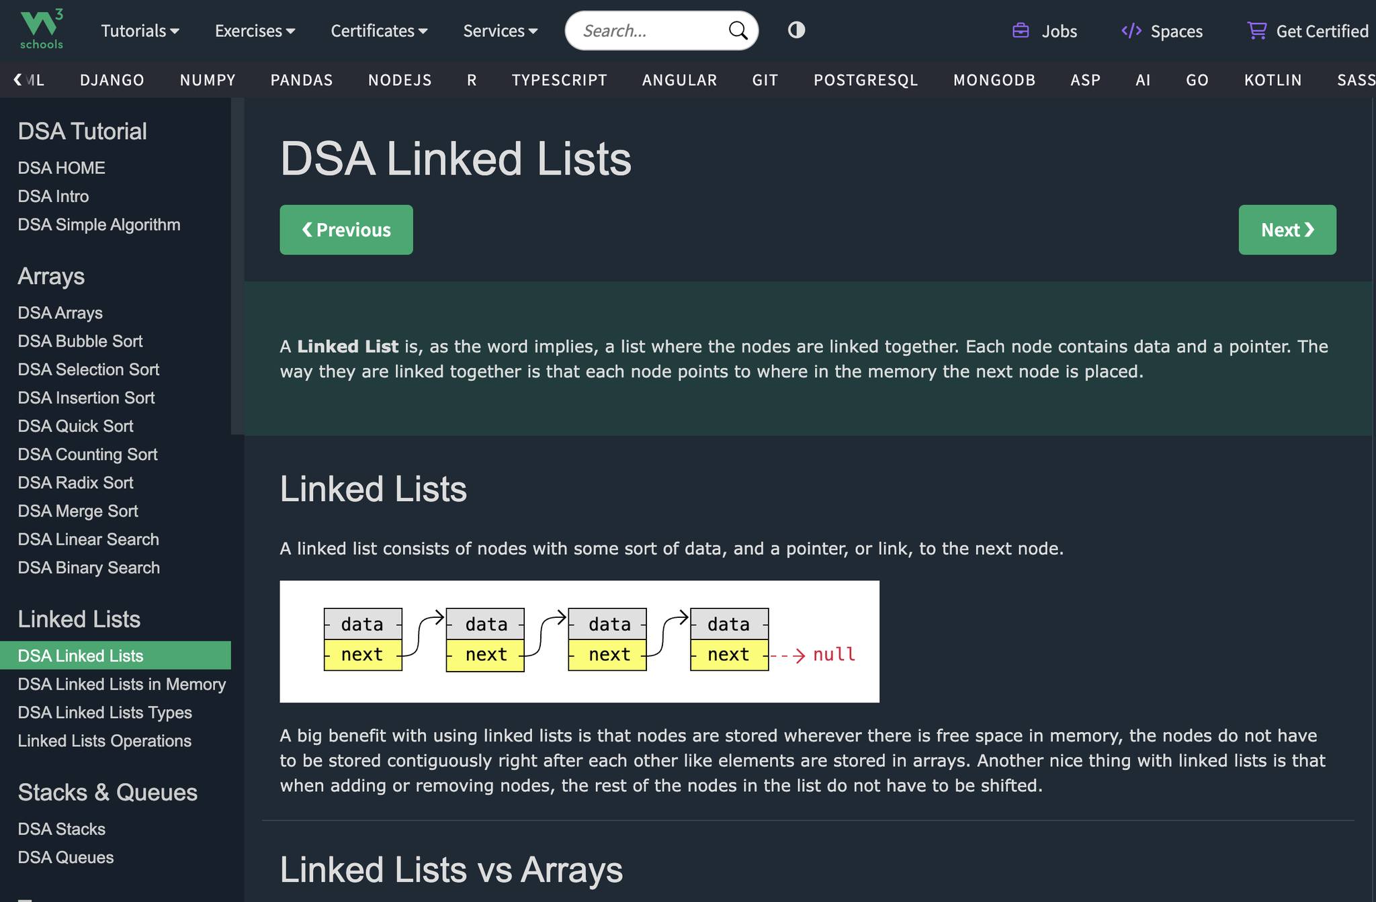This screenshot has width=1376, height=902.
Task: Click the Spaces code icon
Action: pos(1131,31)
